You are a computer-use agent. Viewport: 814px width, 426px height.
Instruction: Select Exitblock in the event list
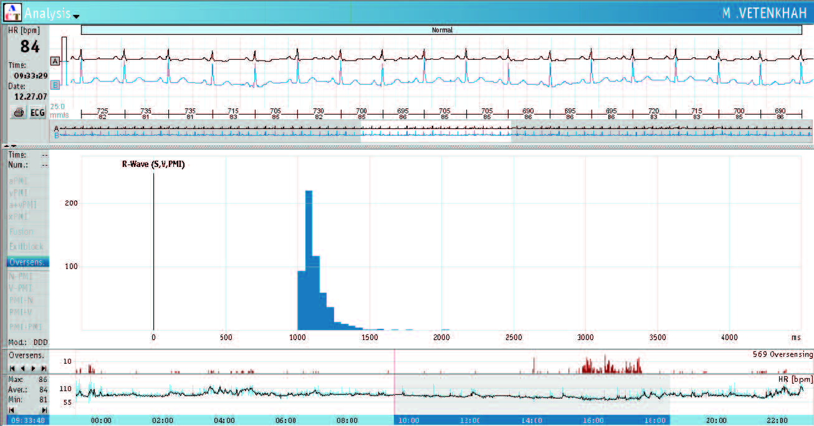coord(26,247)
